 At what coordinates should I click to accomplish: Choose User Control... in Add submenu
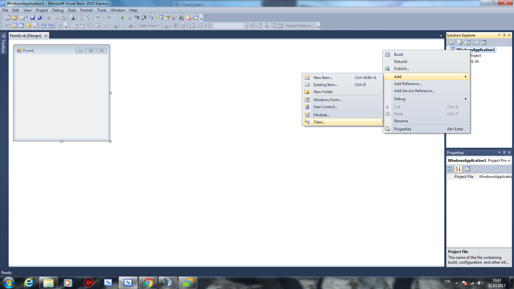pos(342,107)
